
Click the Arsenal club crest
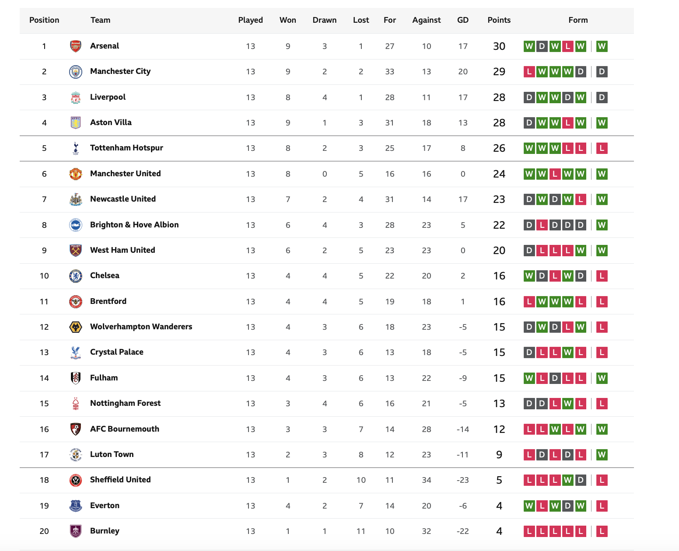pyautogui.click(x=76, y=46)
